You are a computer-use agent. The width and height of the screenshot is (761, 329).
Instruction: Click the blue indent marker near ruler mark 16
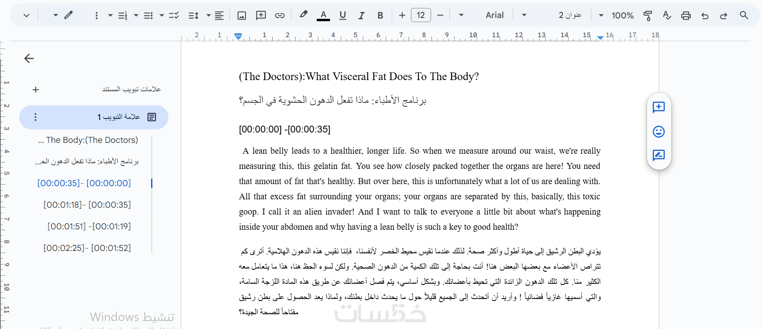coord(600,38)
